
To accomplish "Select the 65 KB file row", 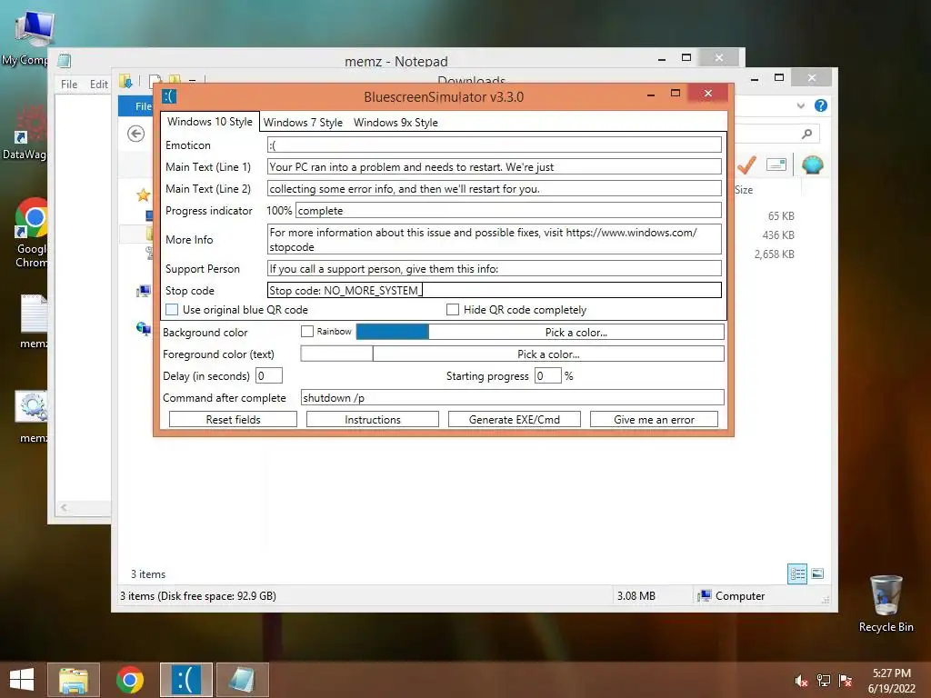I will [x=781, y=216].
